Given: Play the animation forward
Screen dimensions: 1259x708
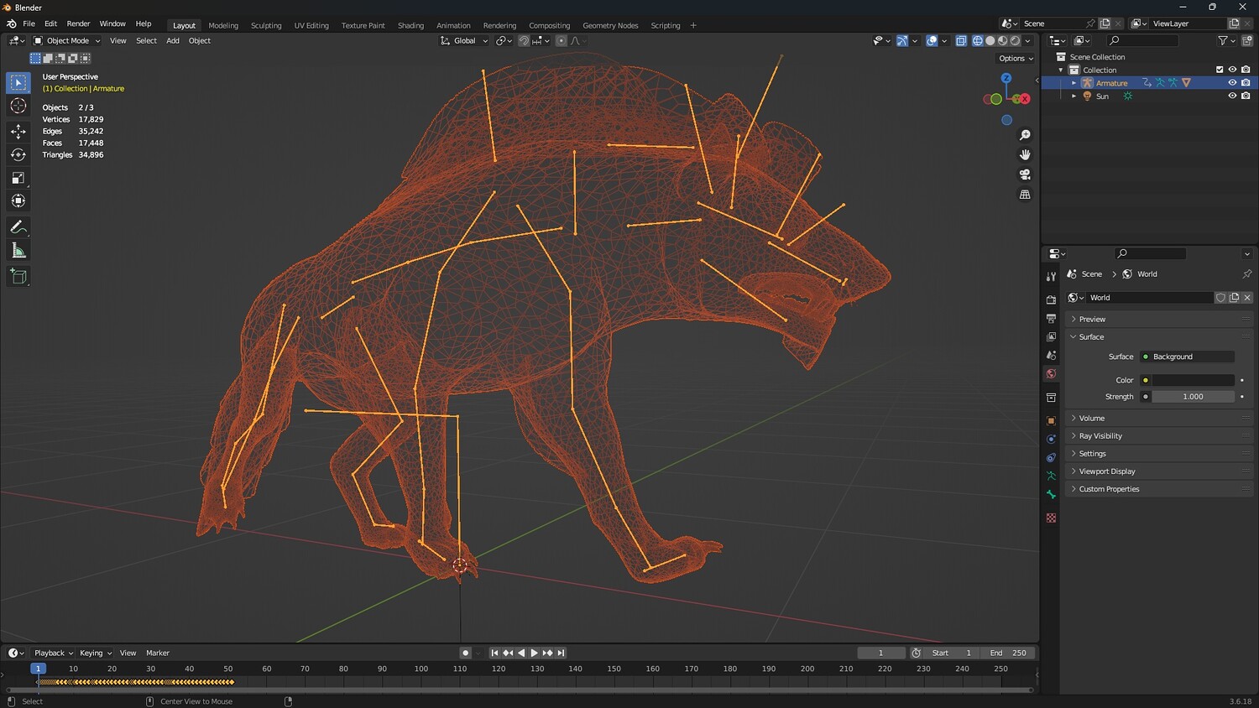Looking at the screenshot, I should point(534,653).
